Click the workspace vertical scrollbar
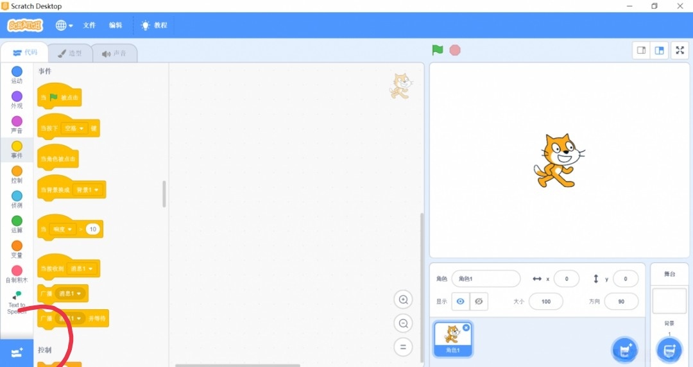This screenshot has width=693, height=367. coord(422,287)
